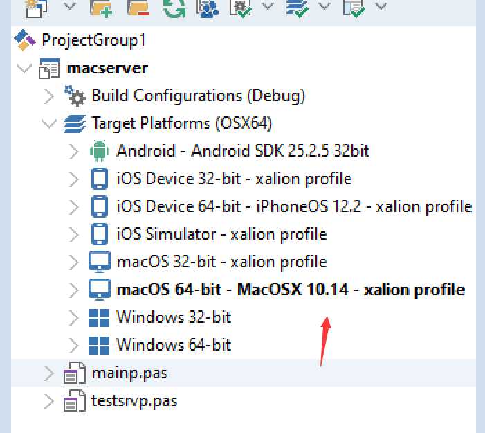Expand the mainp.pas file node
Image resolution: width=485 pixels, height=433 pixels.
tap(48, 373)
